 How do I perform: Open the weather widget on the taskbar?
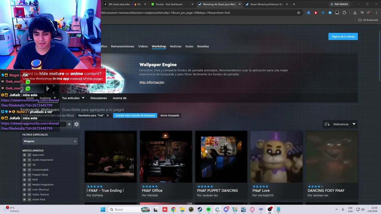point(12,210)
